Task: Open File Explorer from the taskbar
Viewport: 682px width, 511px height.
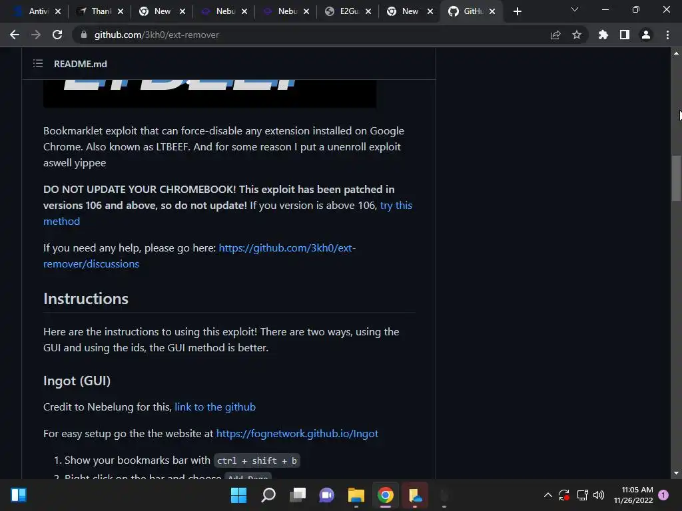Action: pos(356,495)
